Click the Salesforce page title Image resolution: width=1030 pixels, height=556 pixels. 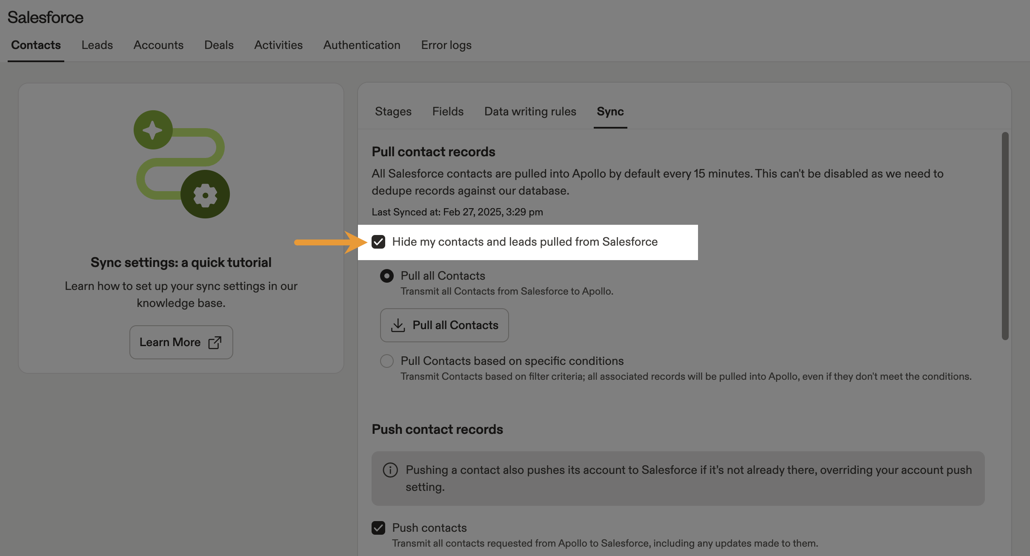coord(46,17)
